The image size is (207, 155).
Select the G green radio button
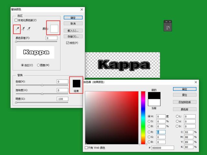149,137
